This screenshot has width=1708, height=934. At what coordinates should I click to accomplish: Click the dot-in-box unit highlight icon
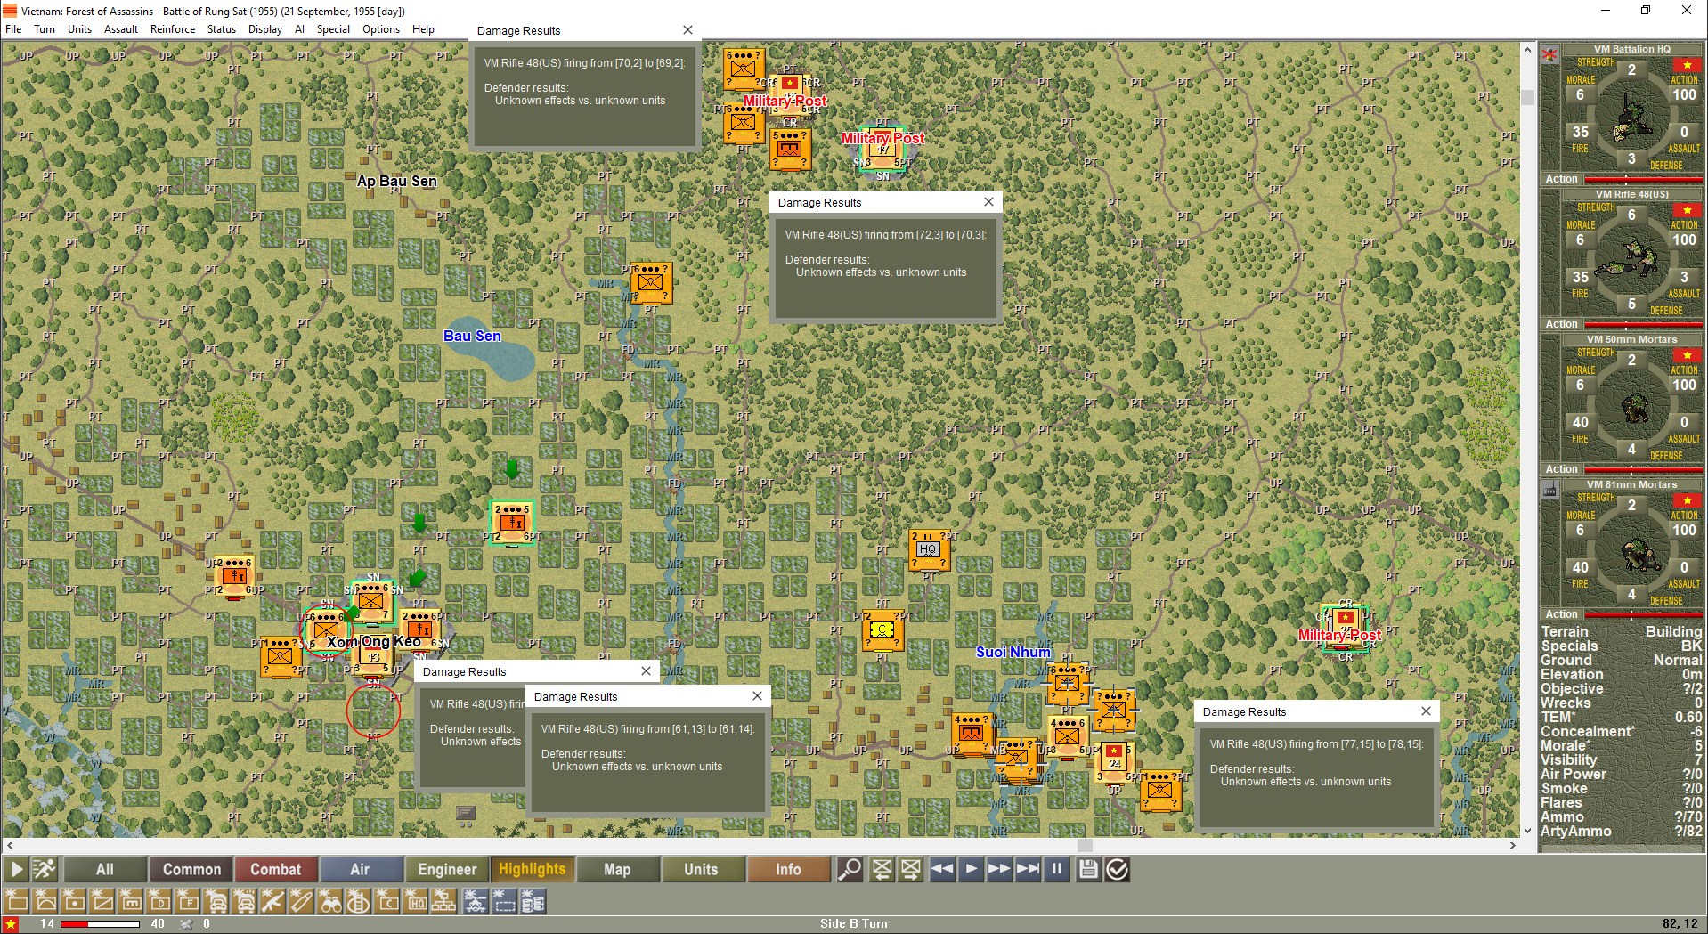[x=74, y=901]
